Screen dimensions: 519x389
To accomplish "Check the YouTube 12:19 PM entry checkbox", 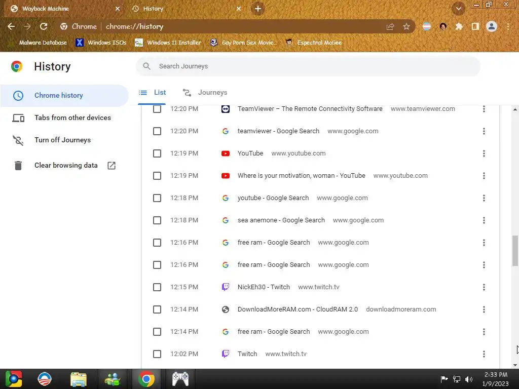I will tap(157, 153).
